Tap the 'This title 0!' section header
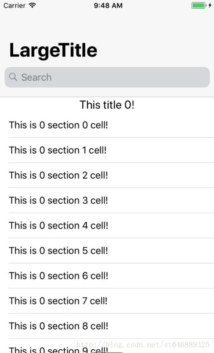This screenshot has width=214, height=353. click(x=107, y=105)
